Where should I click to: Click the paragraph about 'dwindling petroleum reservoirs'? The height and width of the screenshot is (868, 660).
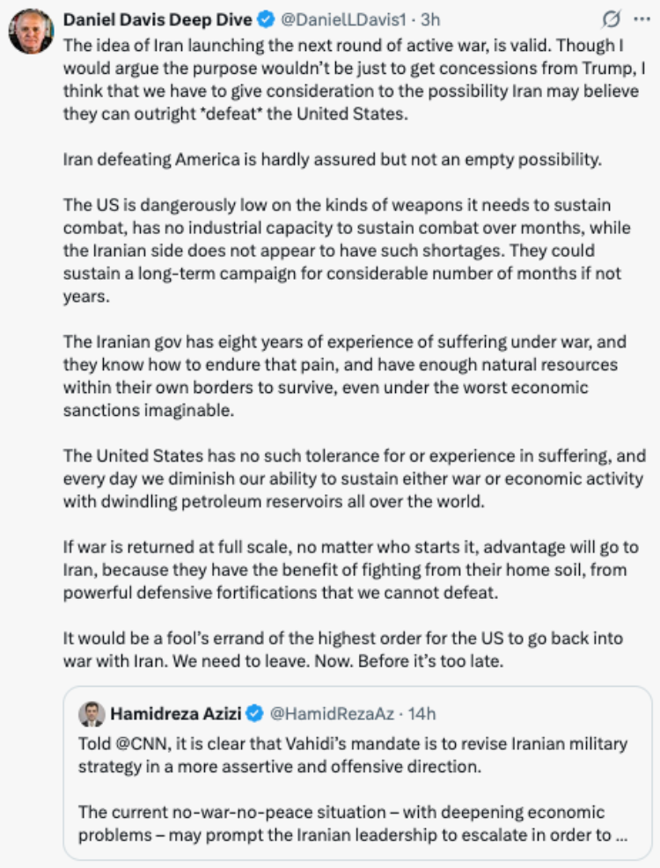[x=354, y=478]
